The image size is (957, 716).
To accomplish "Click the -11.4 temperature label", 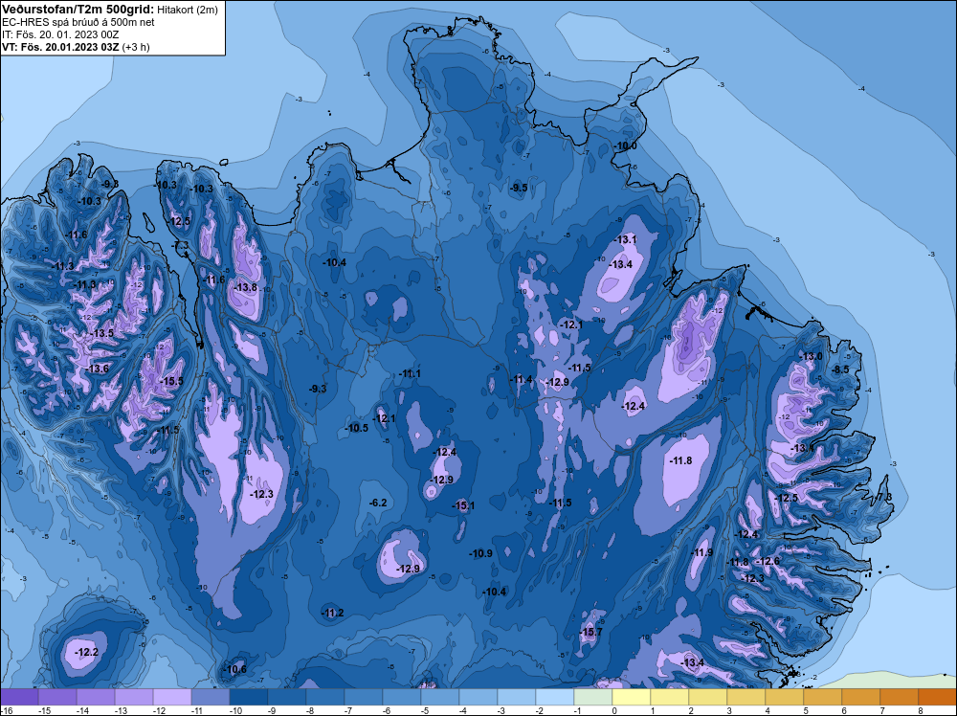I will 522,380.
